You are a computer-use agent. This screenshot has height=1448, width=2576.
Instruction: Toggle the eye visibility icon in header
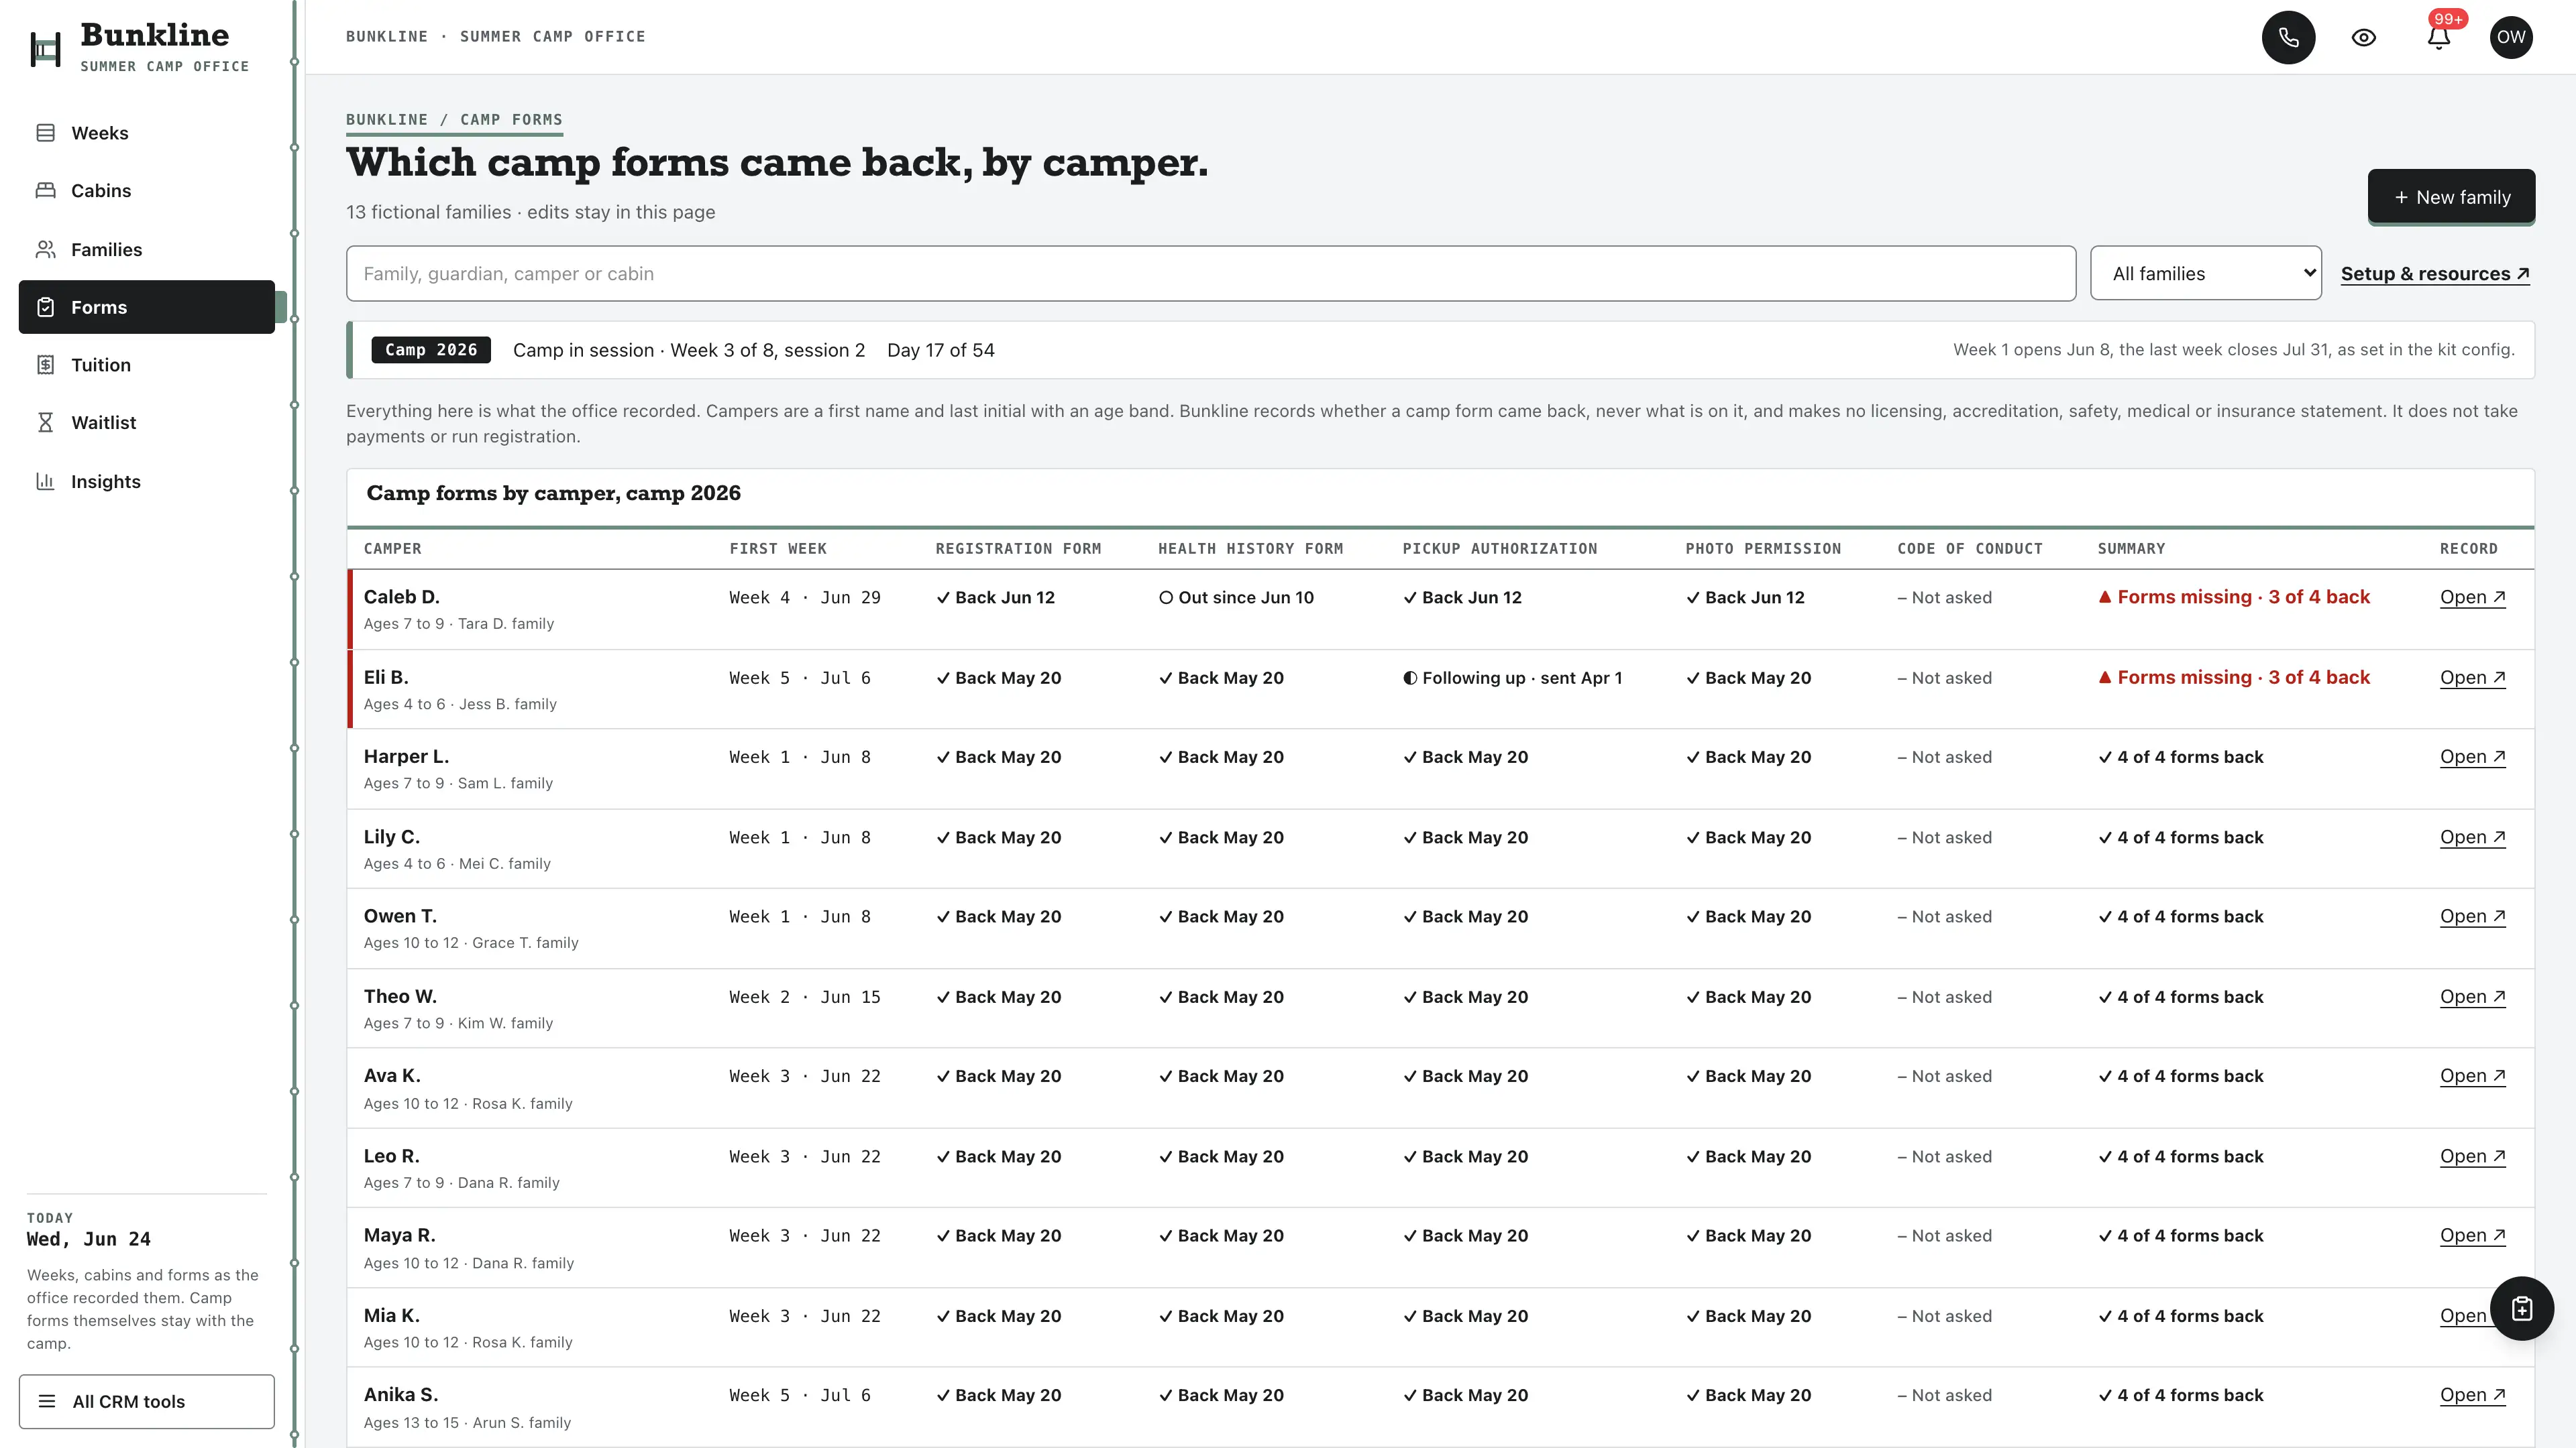coord(2363,38)
